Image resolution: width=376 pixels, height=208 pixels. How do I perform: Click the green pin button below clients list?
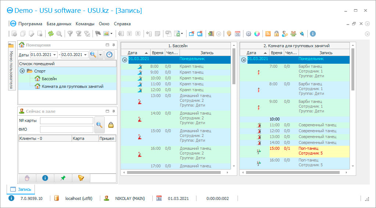pos(63,178)
